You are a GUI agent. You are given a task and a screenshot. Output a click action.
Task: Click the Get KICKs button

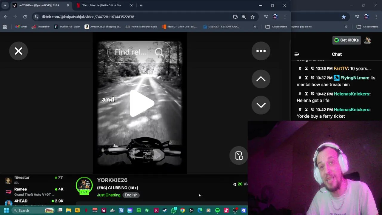point(346,40)
